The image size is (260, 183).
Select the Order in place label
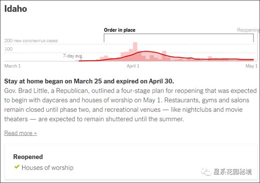click(x=120, y=30)
